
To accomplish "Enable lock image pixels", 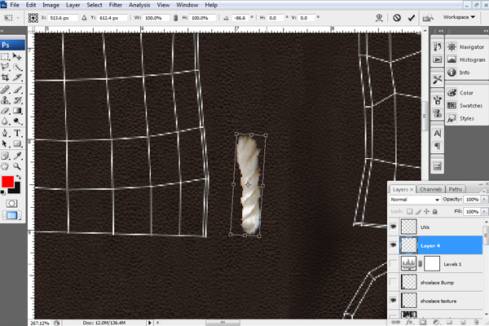I will tap(418, 212).
